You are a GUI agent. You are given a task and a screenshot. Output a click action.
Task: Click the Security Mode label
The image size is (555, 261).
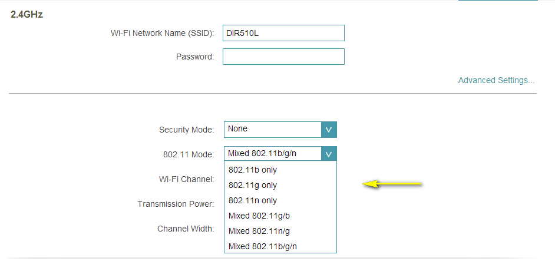click(x=186, y=130)
